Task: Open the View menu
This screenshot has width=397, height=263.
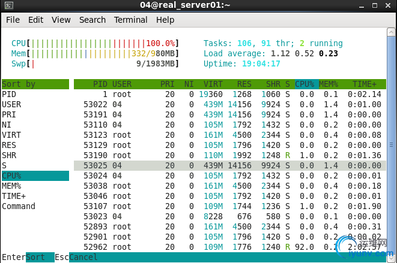Action: pyautogui.click(x=61, y=20)
